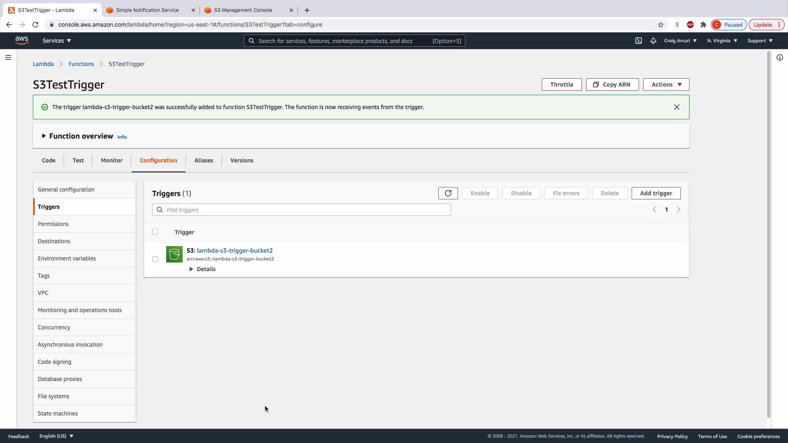The image size is (788, 443).
Task: Click the Add trigger button
Action: (x=655, y=193)
